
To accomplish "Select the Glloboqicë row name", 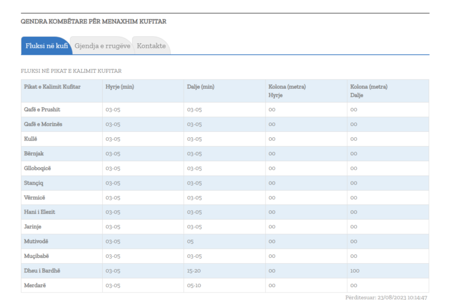I will coord(37,168).
